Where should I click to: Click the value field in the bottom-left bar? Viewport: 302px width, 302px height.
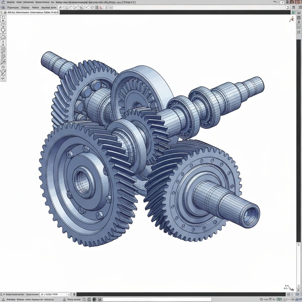click(53, 294)
